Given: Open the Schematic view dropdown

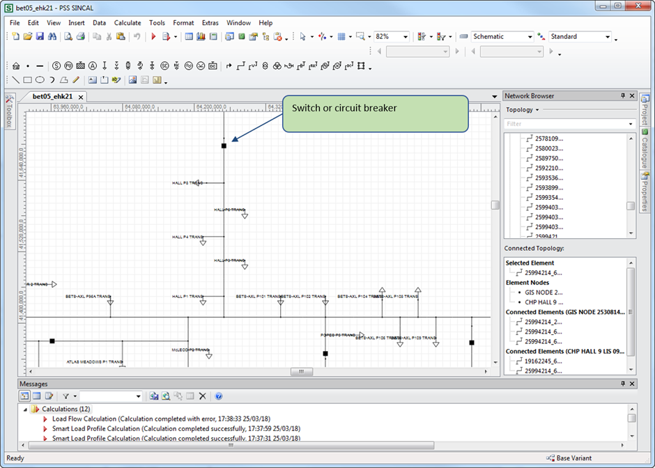Looking at the screenshot, I should click(x=529, y=36).
